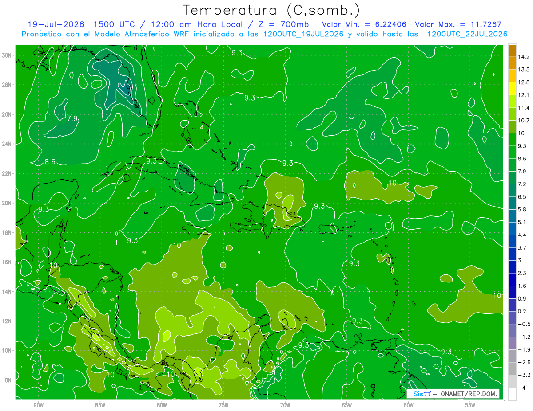Click the latitude axis label "8N"
Image resolution: width=533 pixels, height=411 pixels.
tap(9, 380)
